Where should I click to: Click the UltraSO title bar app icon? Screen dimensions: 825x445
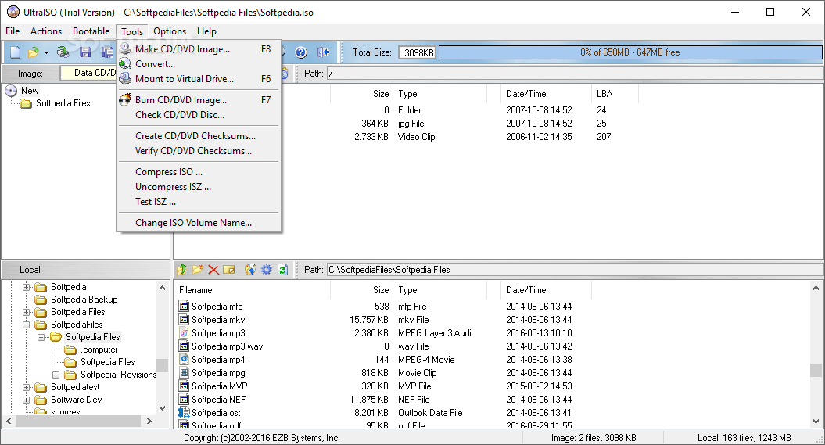[x=13, y=12]
